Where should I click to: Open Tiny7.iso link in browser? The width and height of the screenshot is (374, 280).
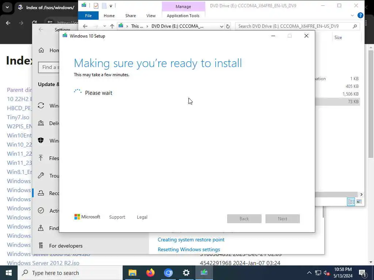click(18, 117)
